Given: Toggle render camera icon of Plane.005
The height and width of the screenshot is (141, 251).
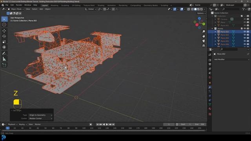Looking at the screenshot, I should tap(248, 41).
